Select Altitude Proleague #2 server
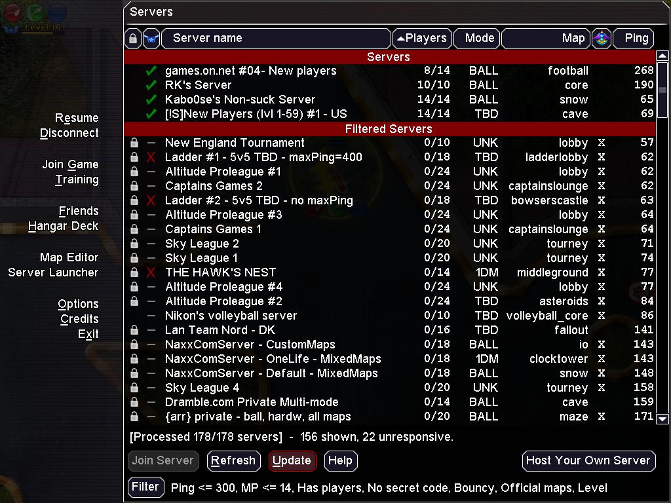Screen dimensions: 671x503 coord(389,301)
